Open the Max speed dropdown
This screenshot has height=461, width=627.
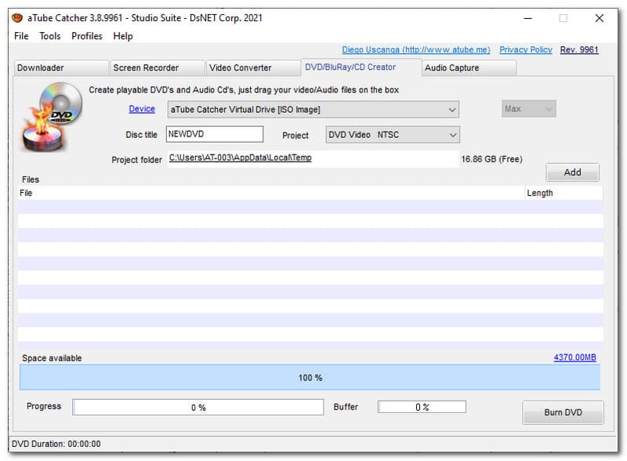[x=528, y=109]
